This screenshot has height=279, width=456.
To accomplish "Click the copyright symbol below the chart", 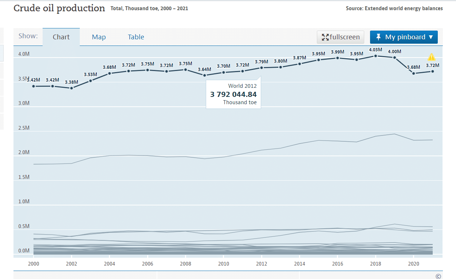I will click(438, 276).
